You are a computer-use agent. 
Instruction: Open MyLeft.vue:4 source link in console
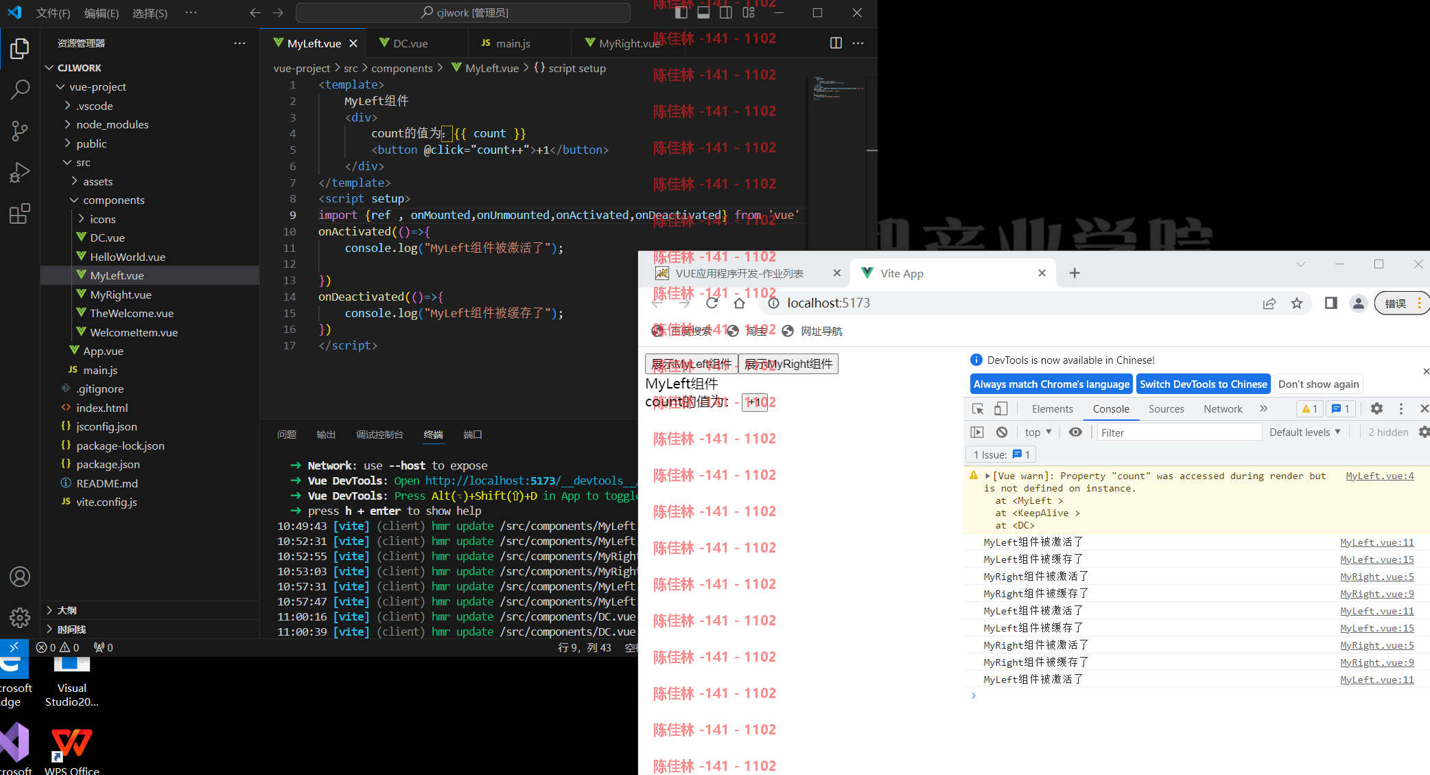coord(1379,476)
